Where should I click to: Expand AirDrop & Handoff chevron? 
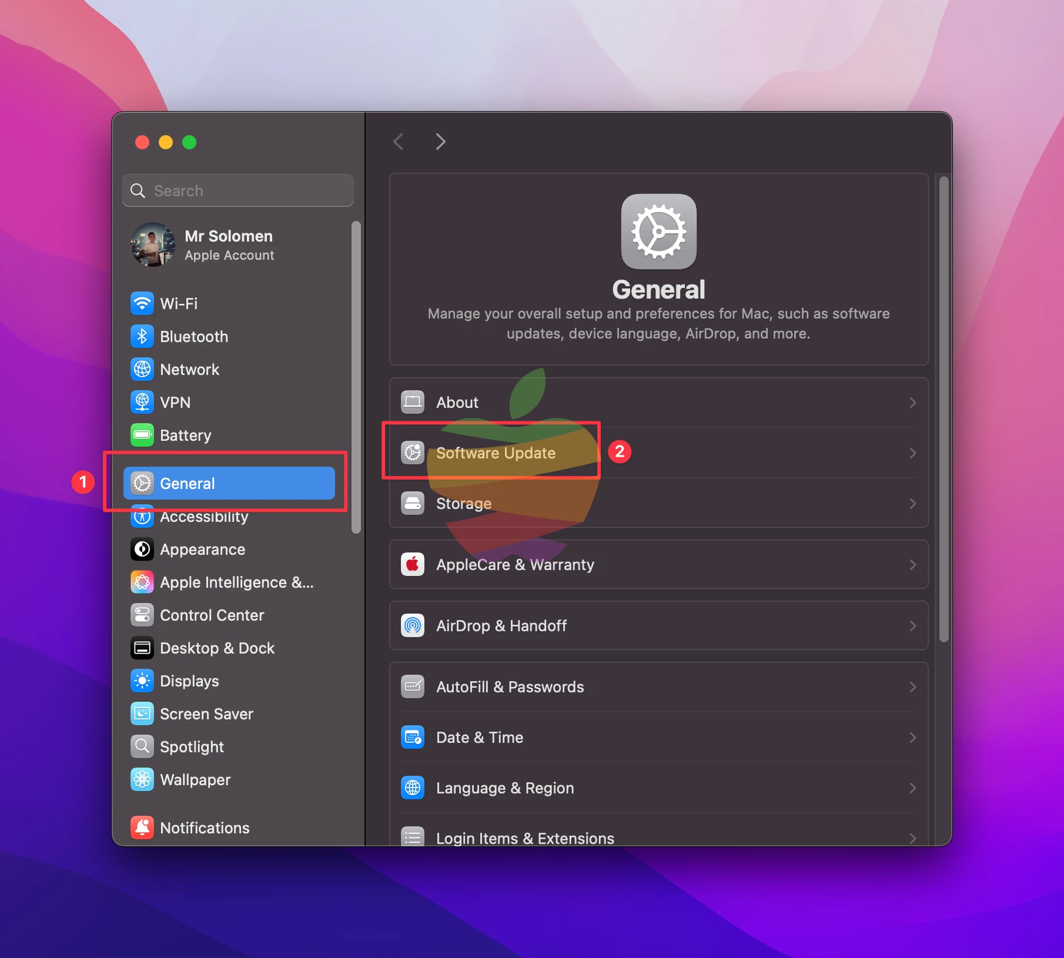click(913, 626)
